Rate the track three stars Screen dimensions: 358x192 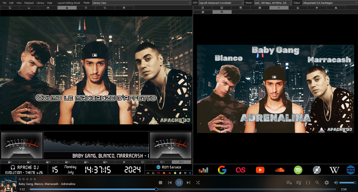tap(27, 179)
